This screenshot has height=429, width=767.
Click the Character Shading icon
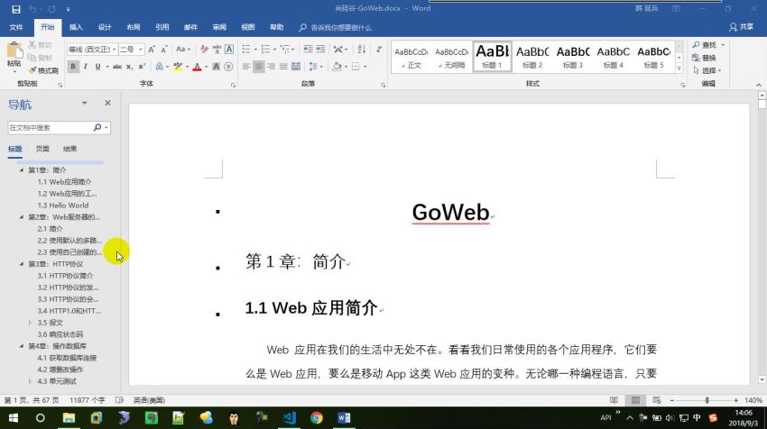point(216,67)
